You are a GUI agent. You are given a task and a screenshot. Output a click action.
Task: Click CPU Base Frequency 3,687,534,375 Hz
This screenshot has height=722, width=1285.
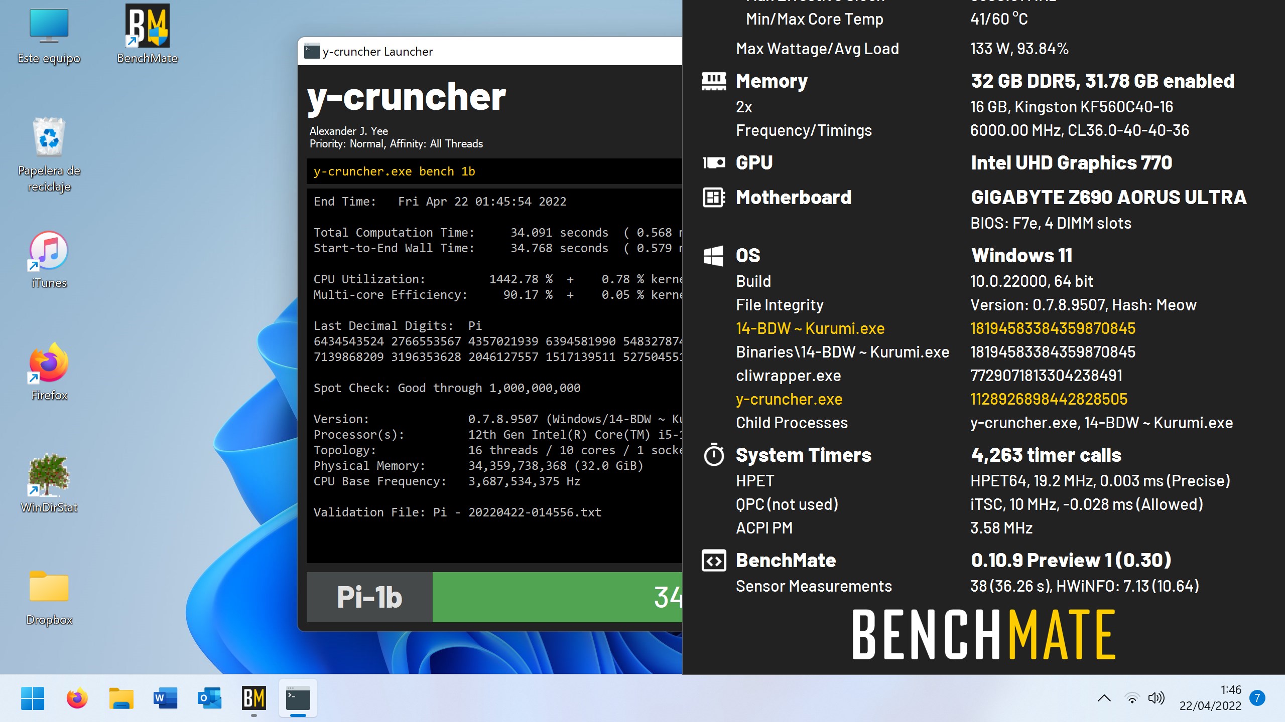(x=447, y=481)
